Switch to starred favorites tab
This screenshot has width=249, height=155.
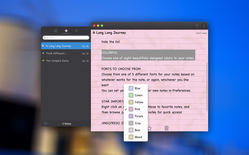click(x=66, y=30)
